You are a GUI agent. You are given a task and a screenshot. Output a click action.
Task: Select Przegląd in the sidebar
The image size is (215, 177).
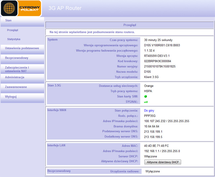click(x=13, y=30)
